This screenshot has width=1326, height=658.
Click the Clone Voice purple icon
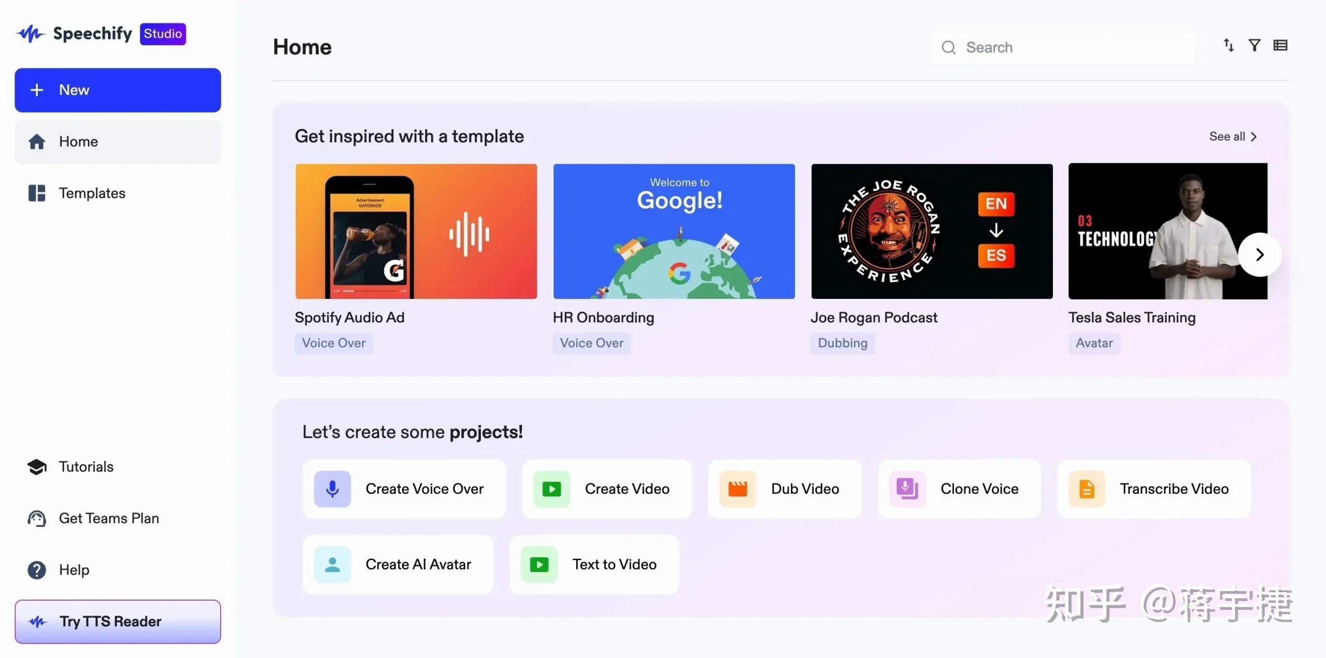(907, 489)
